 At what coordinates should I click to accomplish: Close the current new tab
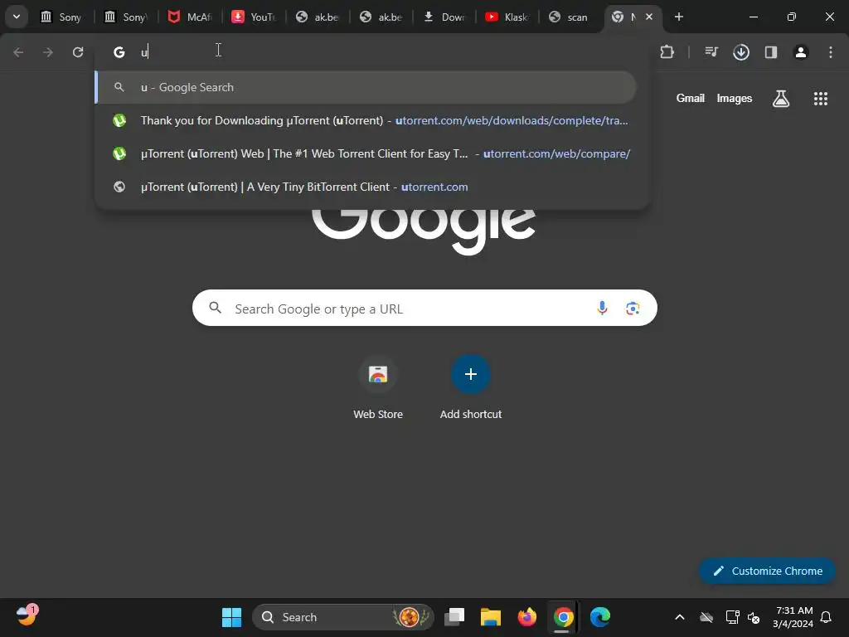(649, 17)
